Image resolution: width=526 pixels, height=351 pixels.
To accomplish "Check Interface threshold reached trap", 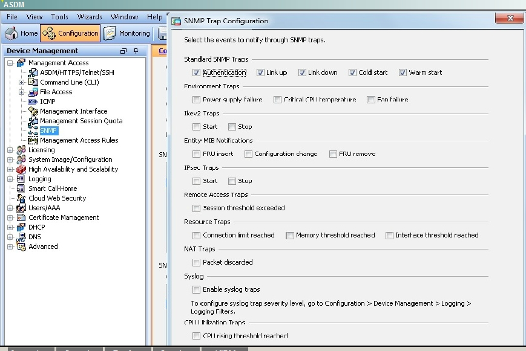I will pyautogui.click(x=389, y=236).
